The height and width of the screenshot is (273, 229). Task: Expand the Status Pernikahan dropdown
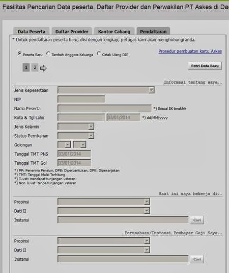click(76, 135)
